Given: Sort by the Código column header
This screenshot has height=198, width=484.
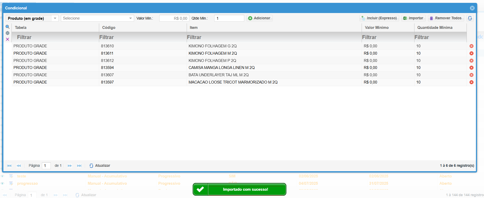Looking at the screenshot, I should 109,28.
